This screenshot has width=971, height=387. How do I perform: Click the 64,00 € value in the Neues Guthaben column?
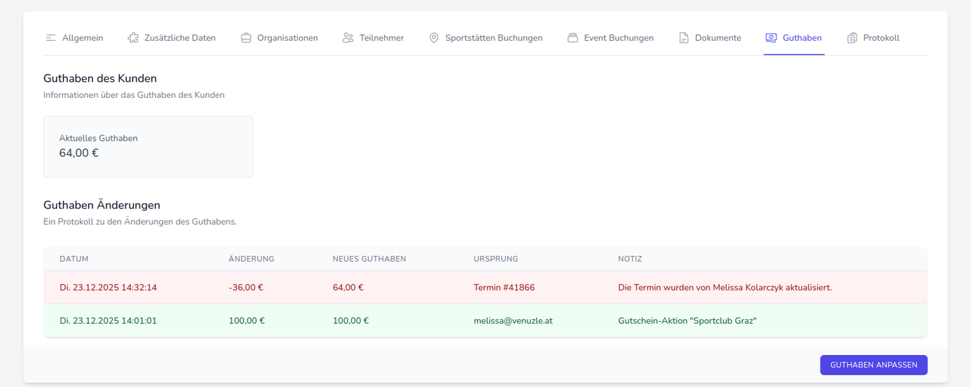point(348,287)
